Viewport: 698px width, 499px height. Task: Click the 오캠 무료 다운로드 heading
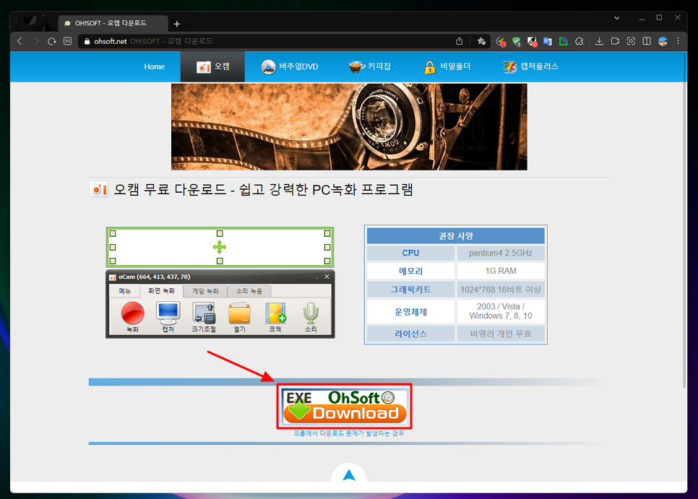tap(263, 189)
